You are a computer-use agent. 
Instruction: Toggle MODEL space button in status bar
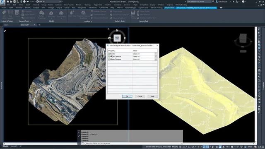pos(175,147)
